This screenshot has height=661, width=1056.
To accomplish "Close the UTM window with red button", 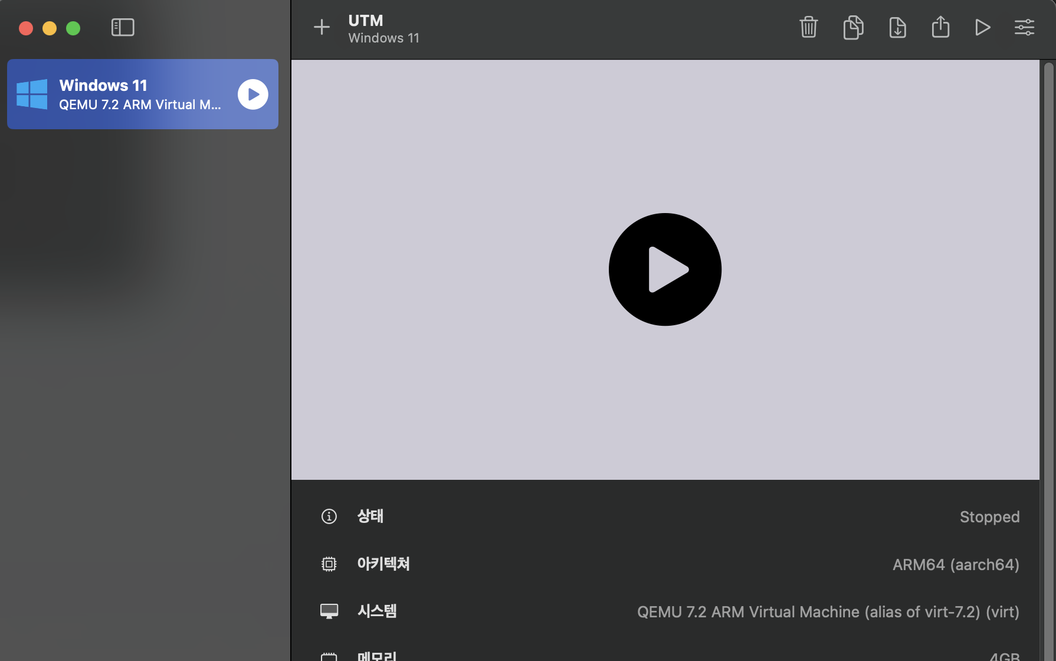I will pyautogui.click(x=26, y=28).
